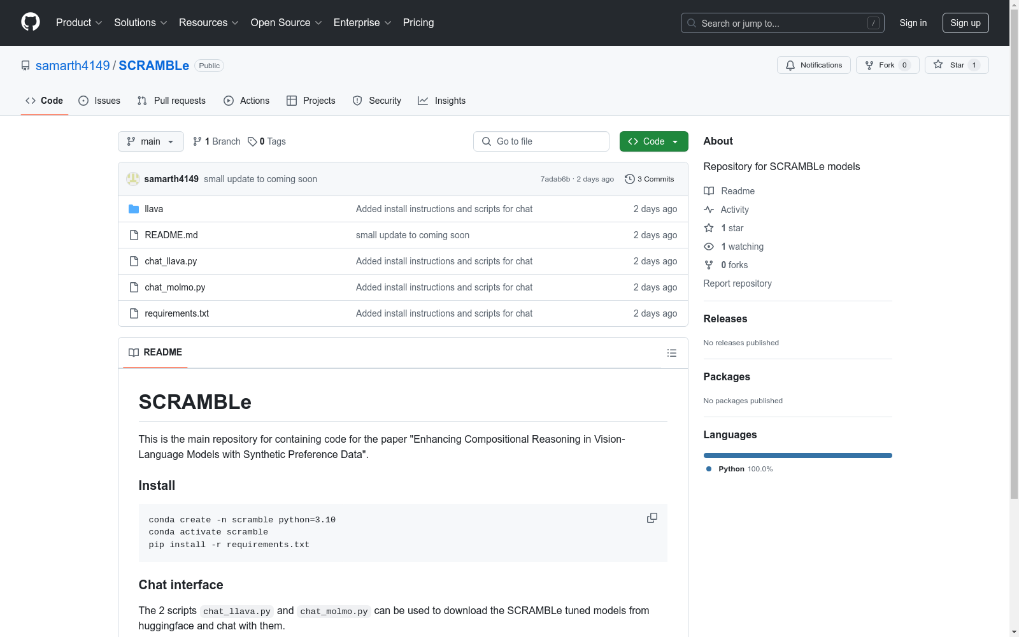
Task: Click the Search or jump to field
Action: tap(783, 23)
